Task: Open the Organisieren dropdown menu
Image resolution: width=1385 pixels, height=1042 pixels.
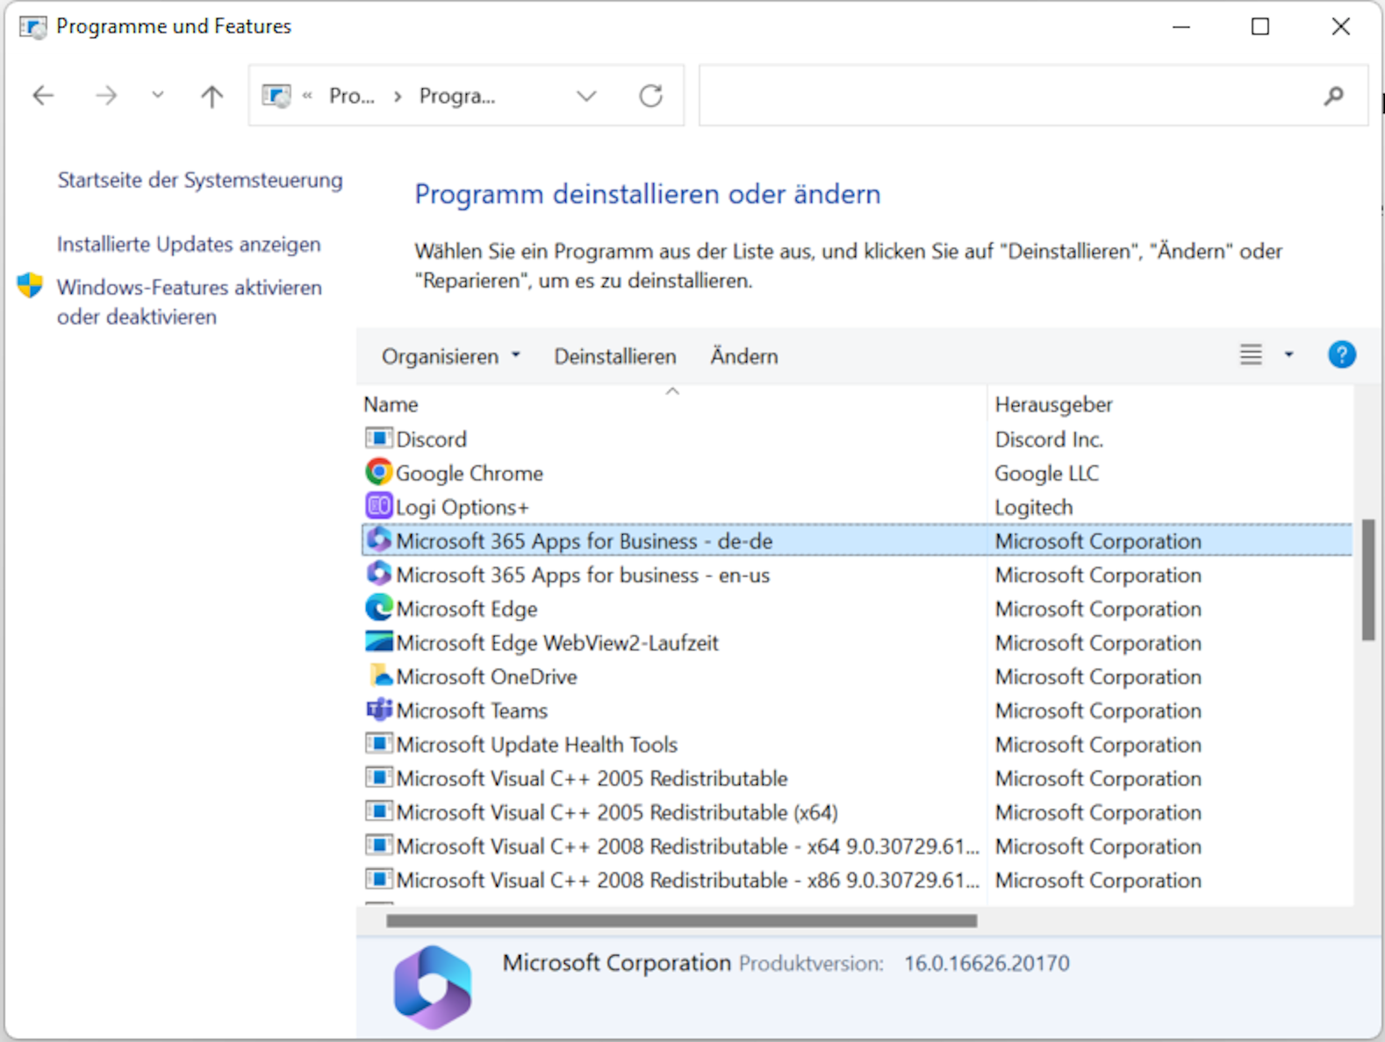Action: [x=450, y=356]
